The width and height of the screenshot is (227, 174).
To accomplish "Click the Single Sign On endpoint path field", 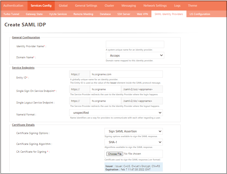I will (x=142, y=89).
